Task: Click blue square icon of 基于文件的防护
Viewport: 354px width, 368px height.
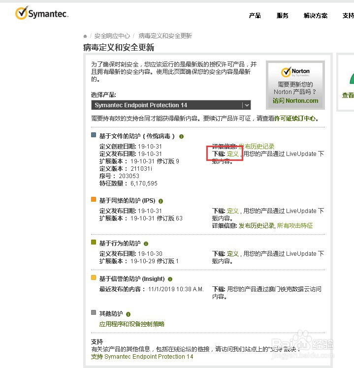Action: pos(94,135)
